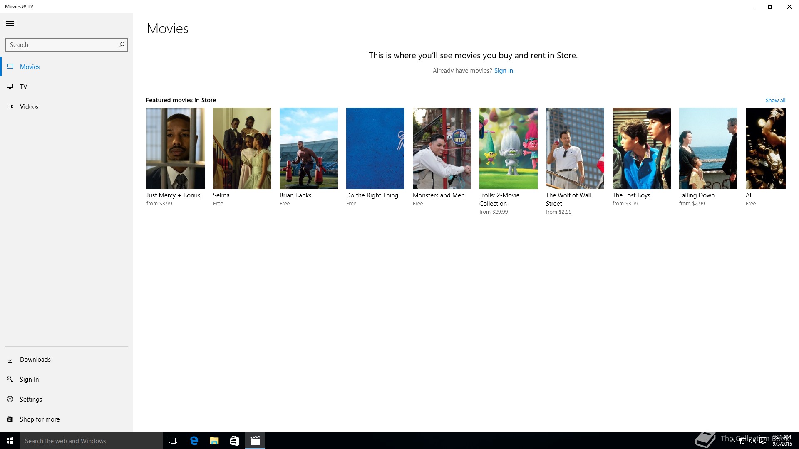This screenshot has width=799, height=449.
Task: Click the 'from $29.99' price text
Action: coord(494,212)
